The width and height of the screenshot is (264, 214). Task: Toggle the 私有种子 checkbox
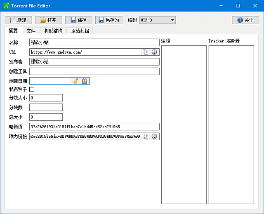[32, 89]
